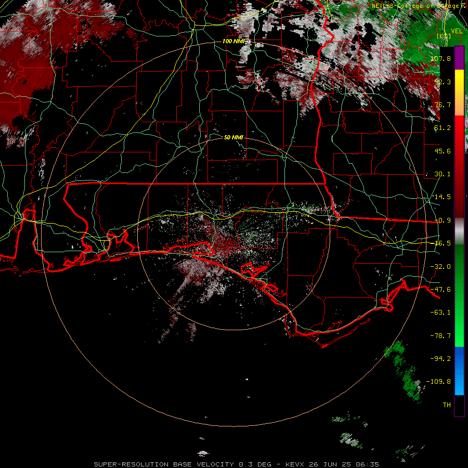The width and height of the screenshot is (468, 468).
Task: Click the 100 NMI range ring label
Action: click(x=233, y=41)
